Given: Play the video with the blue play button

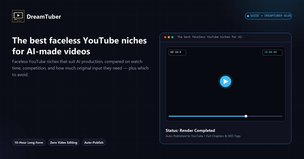Looking at the screenshot, I should [225, 81].
